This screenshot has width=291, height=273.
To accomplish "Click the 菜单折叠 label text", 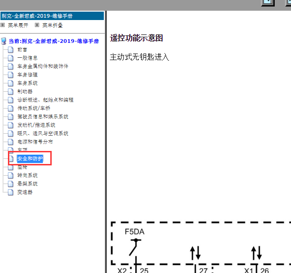I will 53,25.
